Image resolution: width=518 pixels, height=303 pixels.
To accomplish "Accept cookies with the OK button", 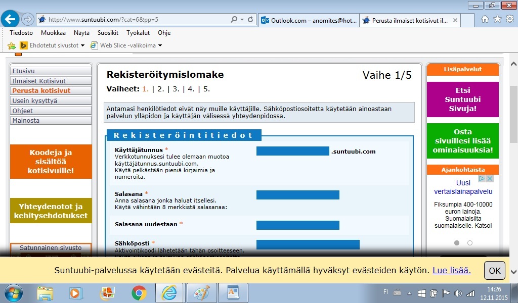I will tap(495, 271).
